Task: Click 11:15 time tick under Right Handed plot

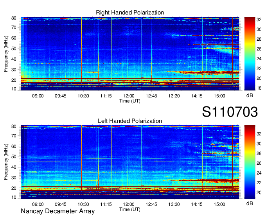Action: click(x=106, y=96)
